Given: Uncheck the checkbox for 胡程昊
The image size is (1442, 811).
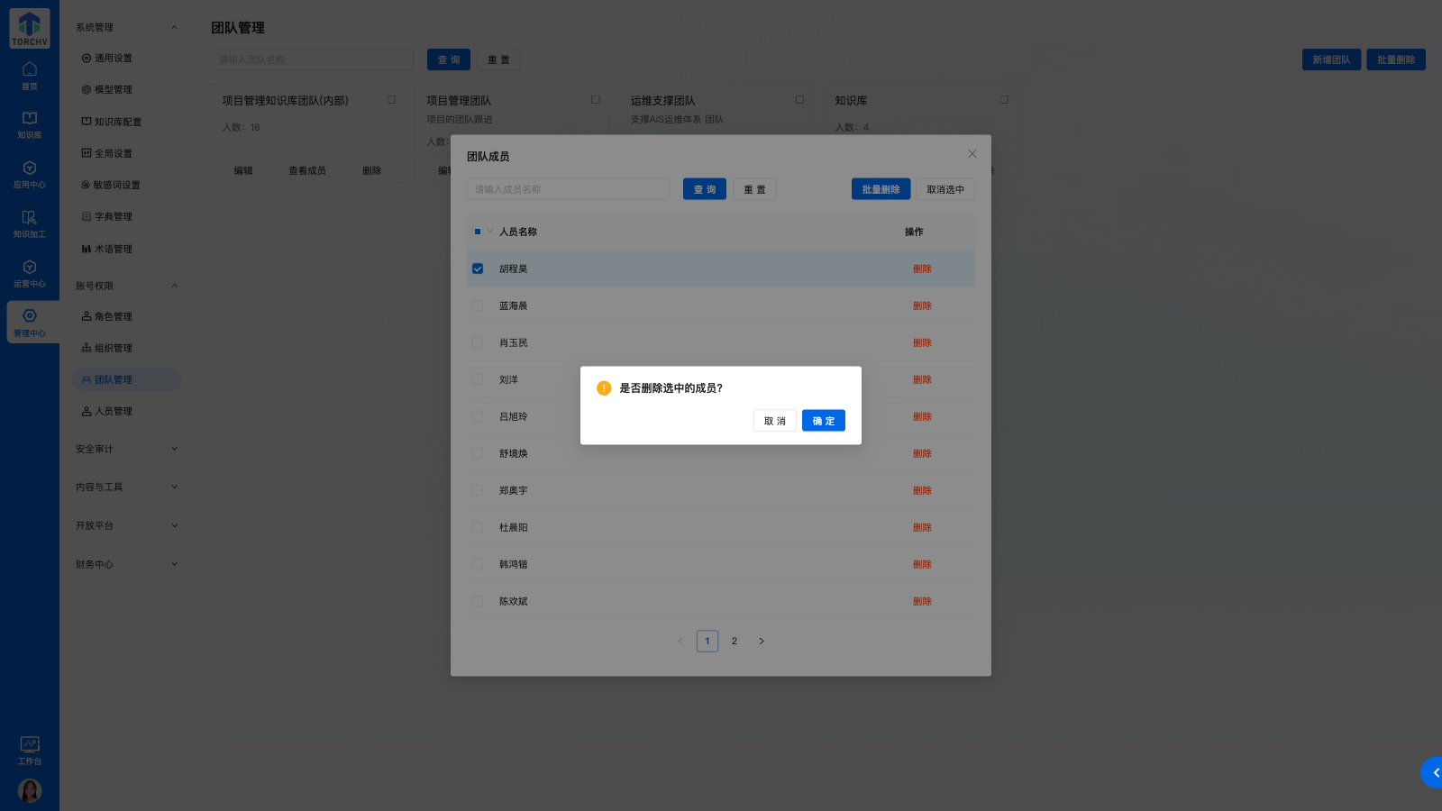Looking at the screenshot, I should [478, 269].
